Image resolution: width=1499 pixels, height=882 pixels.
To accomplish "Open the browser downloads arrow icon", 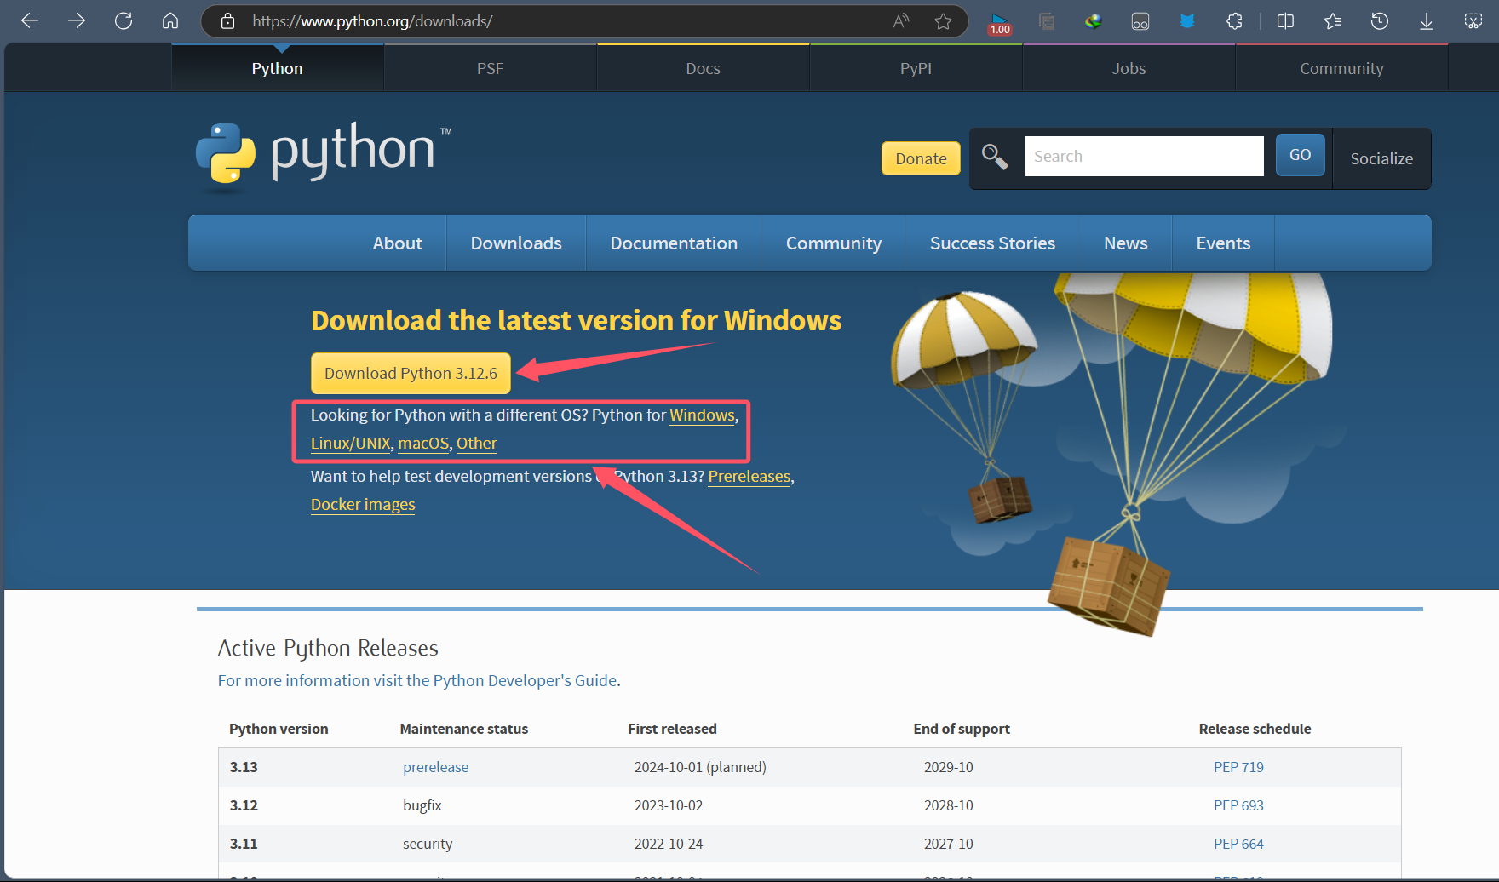I will click(x=1426, y=21).
